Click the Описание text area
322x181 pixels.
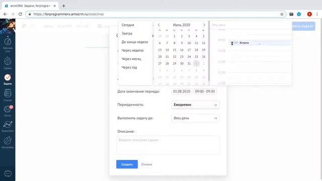point(168,145)
